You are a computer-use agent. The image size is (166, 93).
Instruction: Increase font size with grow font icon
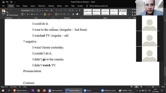(x=40, y=10)
